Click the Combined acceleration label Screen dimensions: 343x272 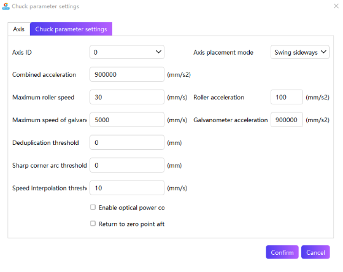(44, 75)
